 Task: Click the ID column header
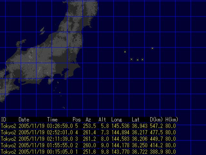[4, 119]
